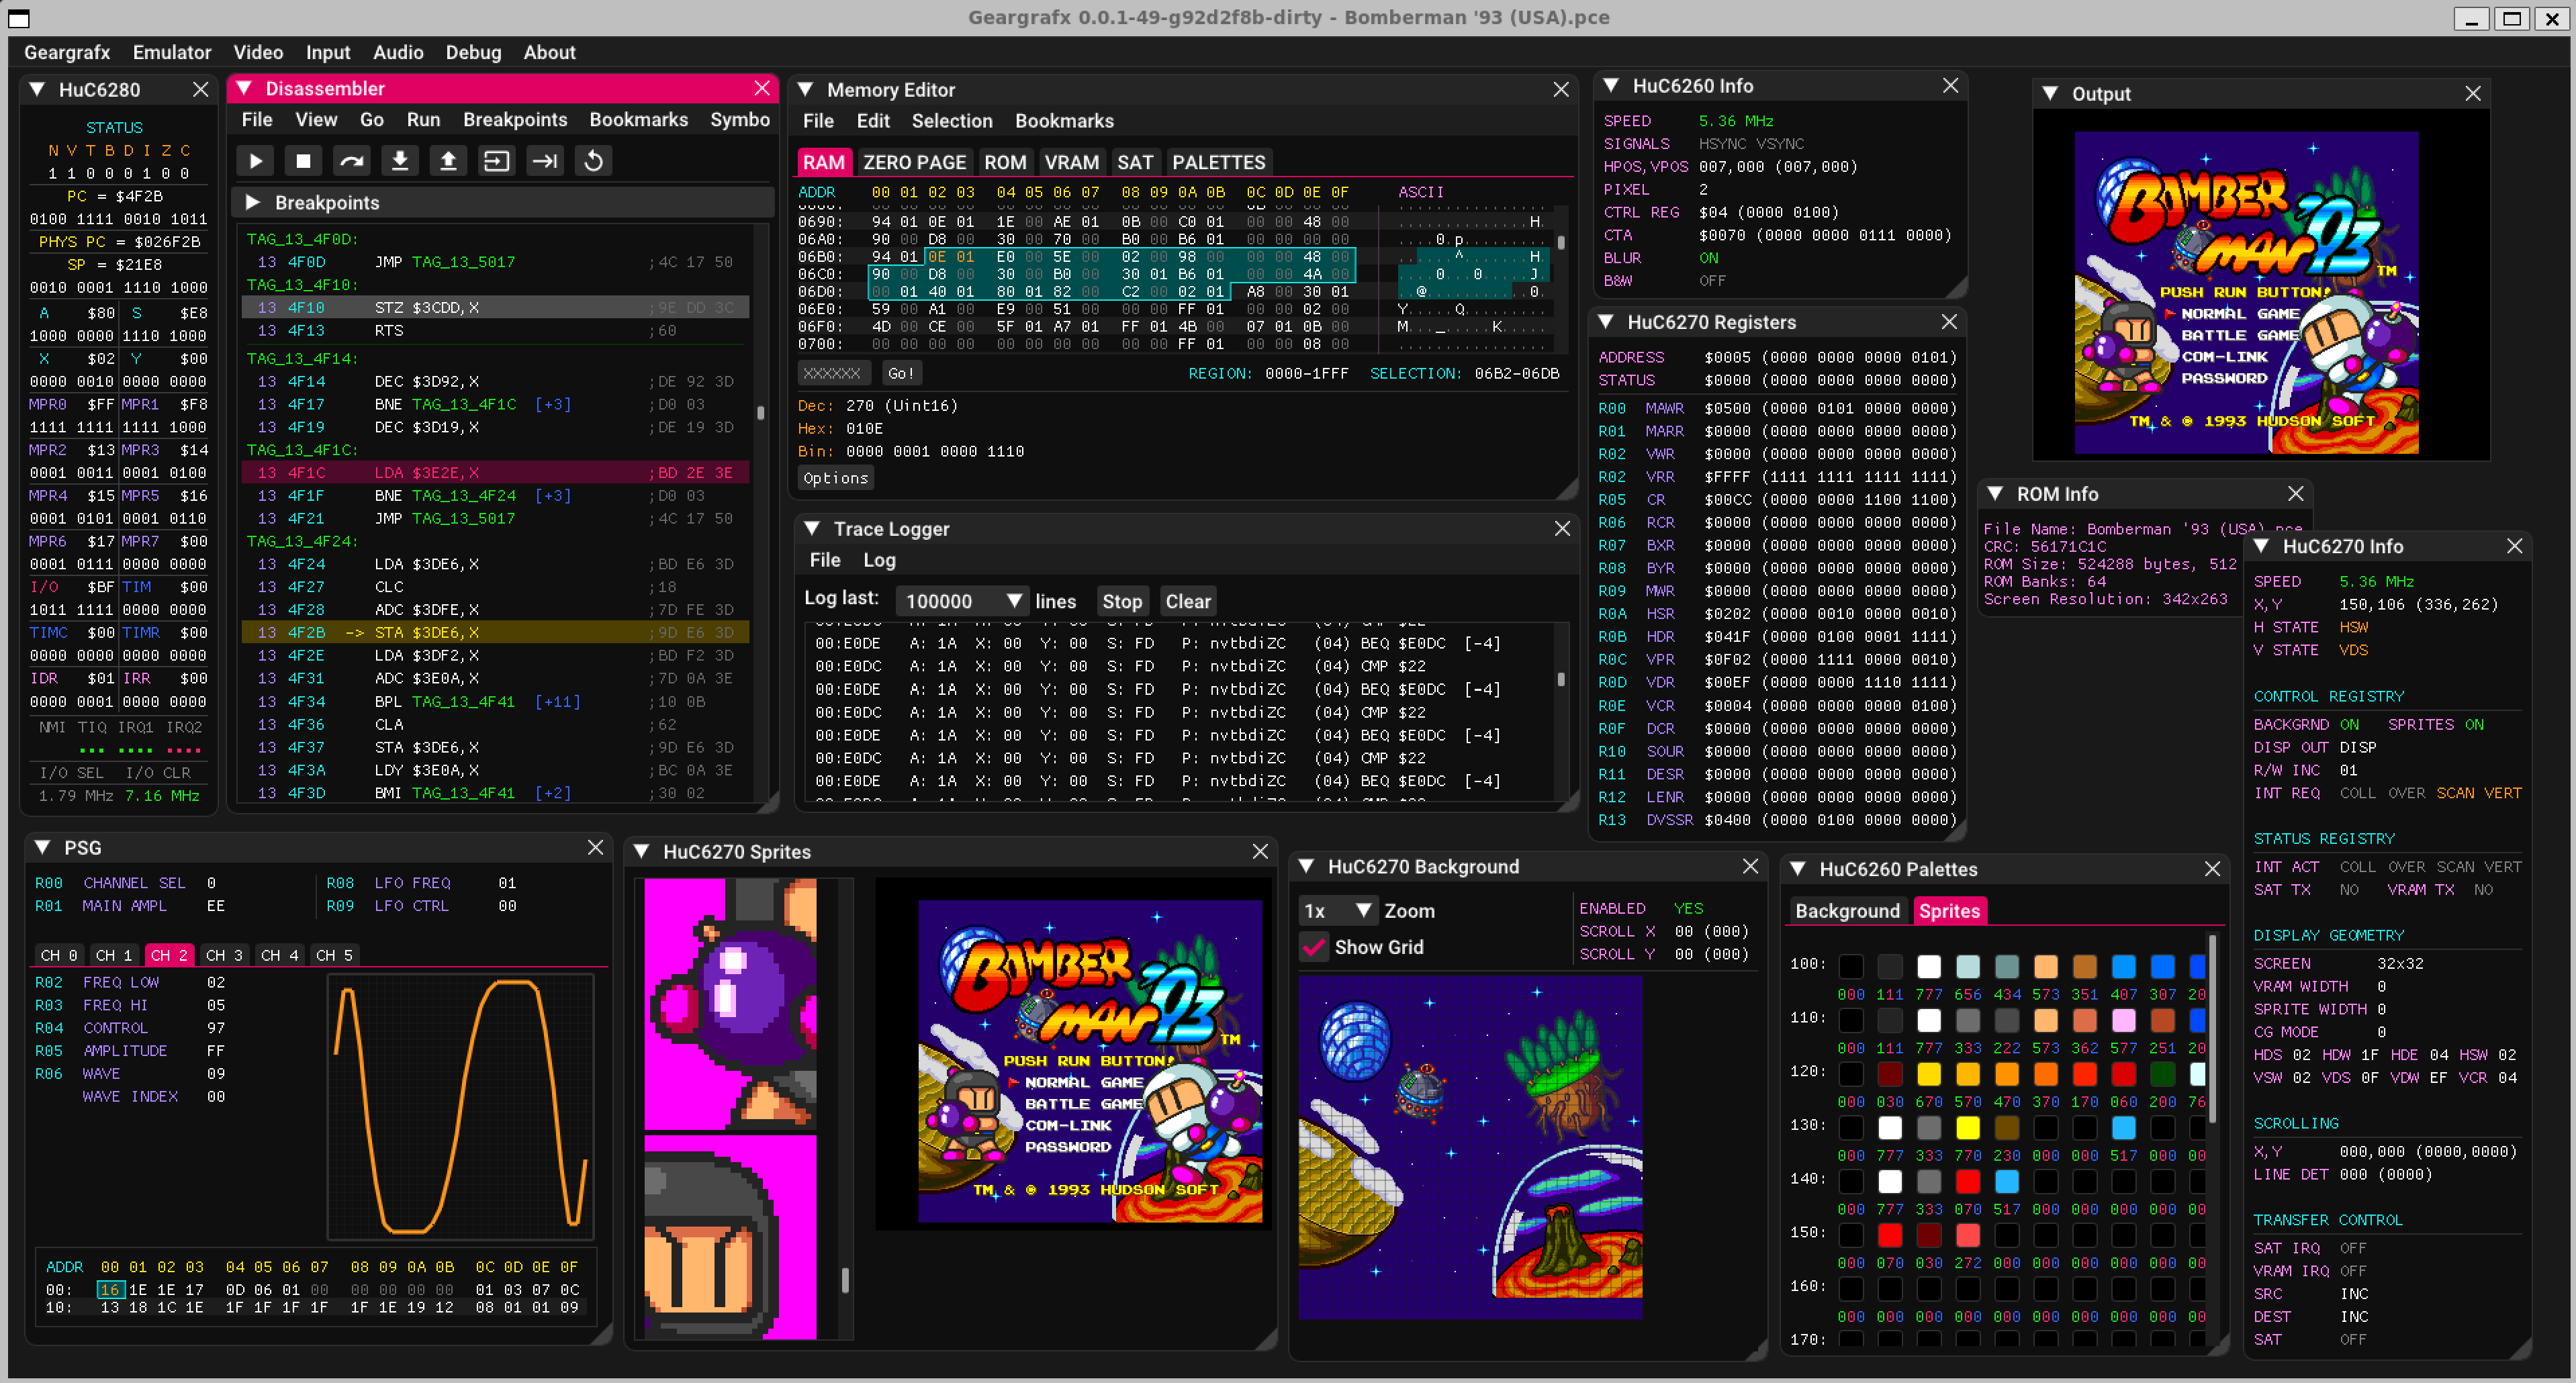Switch to the VRAM tab in Memory Editor
Viewport: 2576px width, 1383px height.
pos(1071,162)
